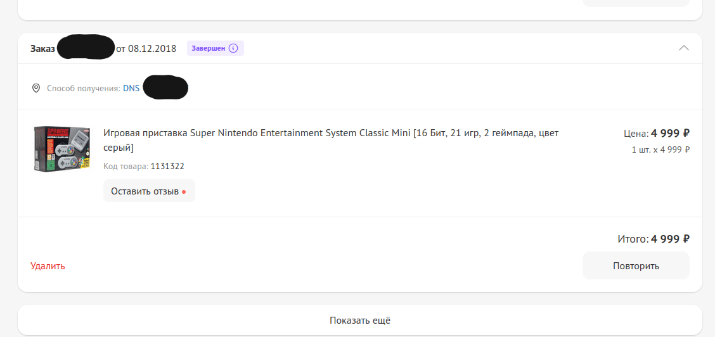Click the Способ получения label
The width and height of the screenshot is (715, 337).
point(84,88)
